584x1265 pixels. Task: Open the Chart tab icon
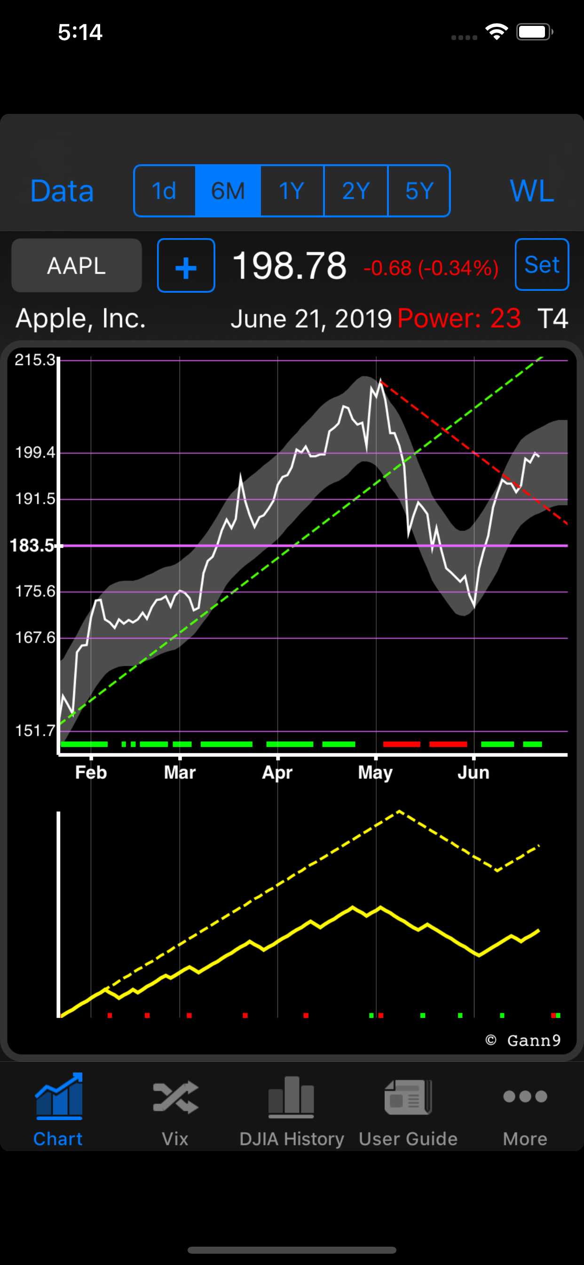(59, 1096)
